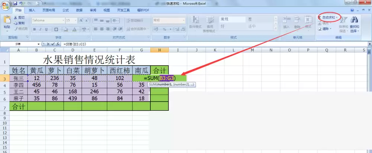
Task: Open the Borders button in the font group
Action: (57, 30)
